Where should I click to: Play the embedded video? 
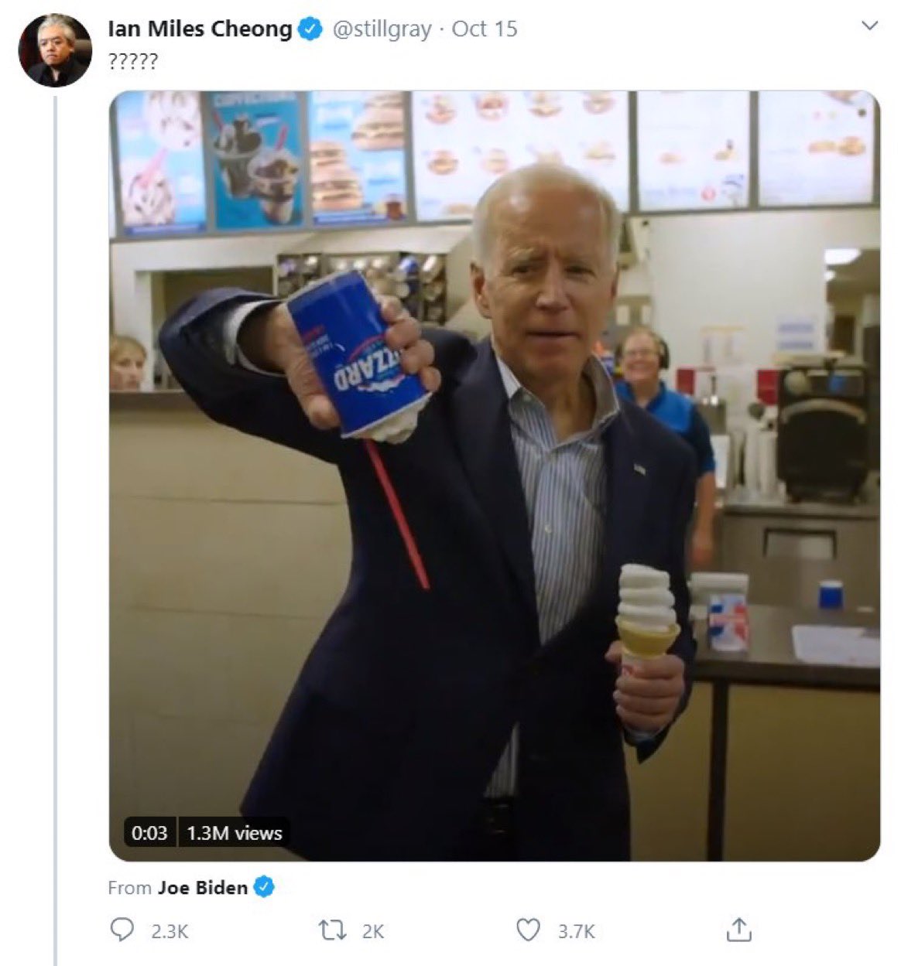494,476
